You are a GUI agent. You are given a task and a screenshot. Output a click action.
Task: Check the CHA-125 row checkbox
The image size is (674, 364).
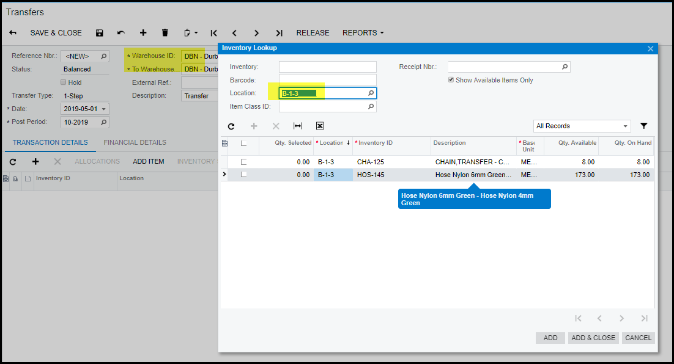coord(244,162)
